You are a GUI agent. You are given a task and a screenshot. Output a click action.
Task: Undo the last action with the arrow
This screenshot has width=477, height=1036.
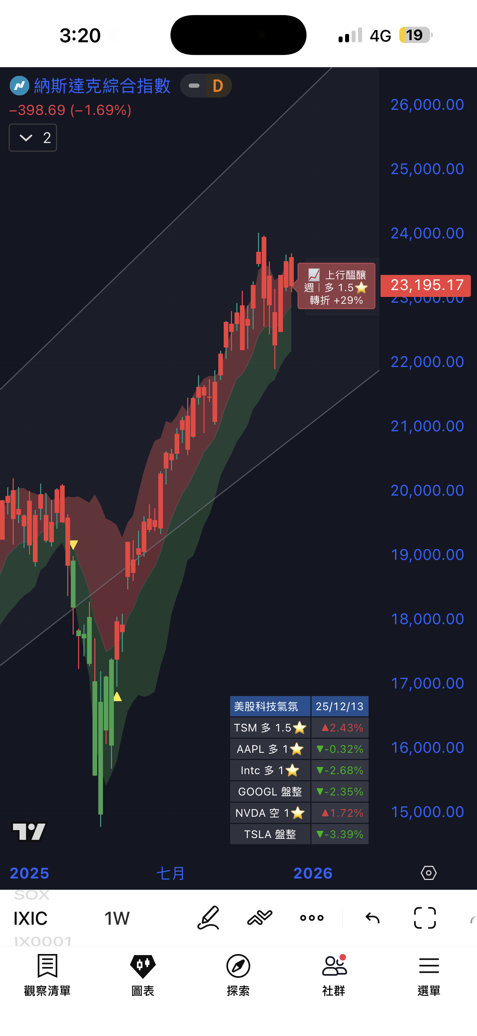coord(373,918)
